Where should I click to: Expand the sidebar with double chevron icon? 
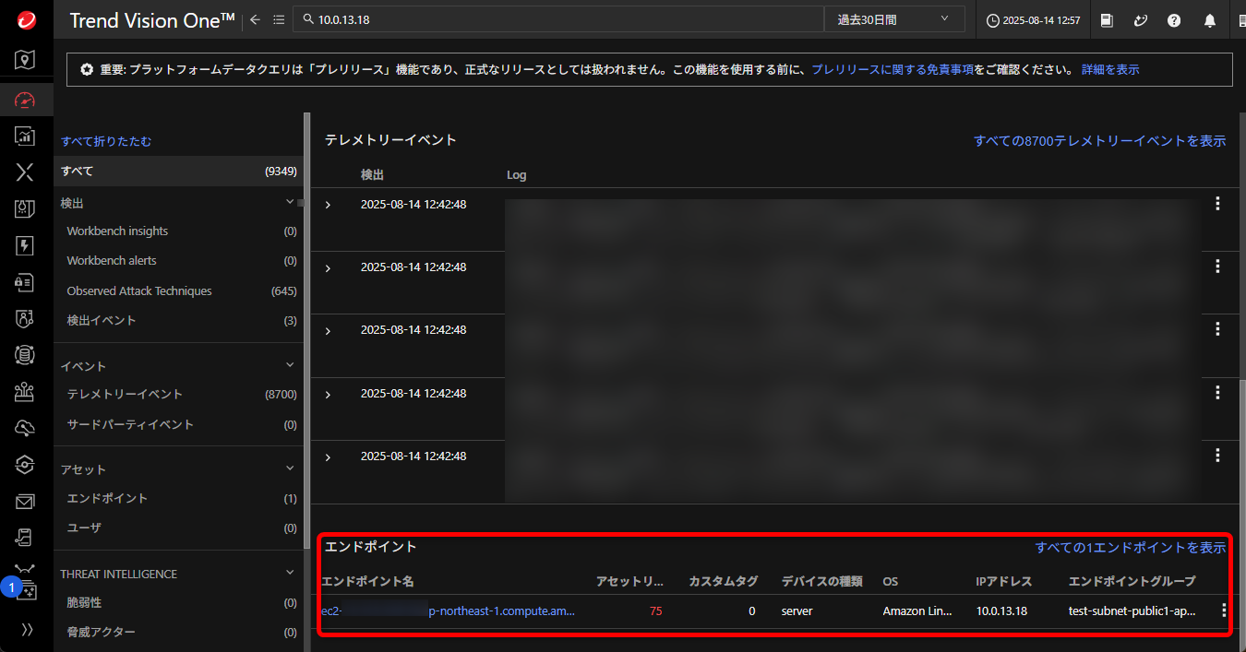click(26, 629)
